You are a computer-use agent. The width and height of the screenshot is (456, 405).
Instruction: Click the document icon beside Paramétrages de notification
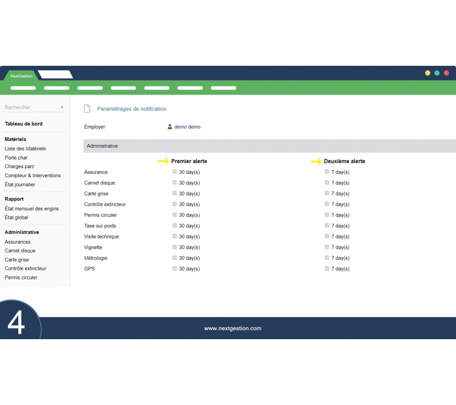coord(87,109)
